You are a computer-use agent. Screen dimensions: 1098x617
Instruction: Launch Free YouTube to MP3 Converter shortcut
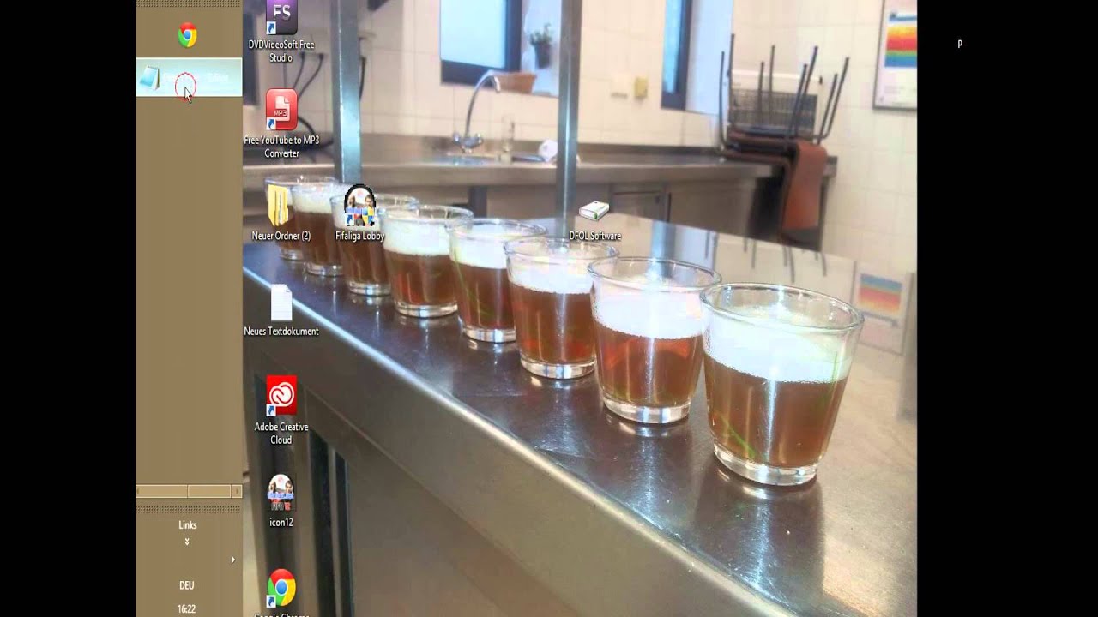(x=281, y=124)
